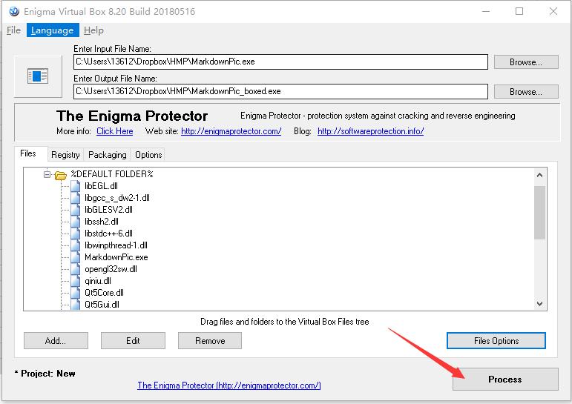Select libssh2.dll in the tree

[x=102, y=222]
